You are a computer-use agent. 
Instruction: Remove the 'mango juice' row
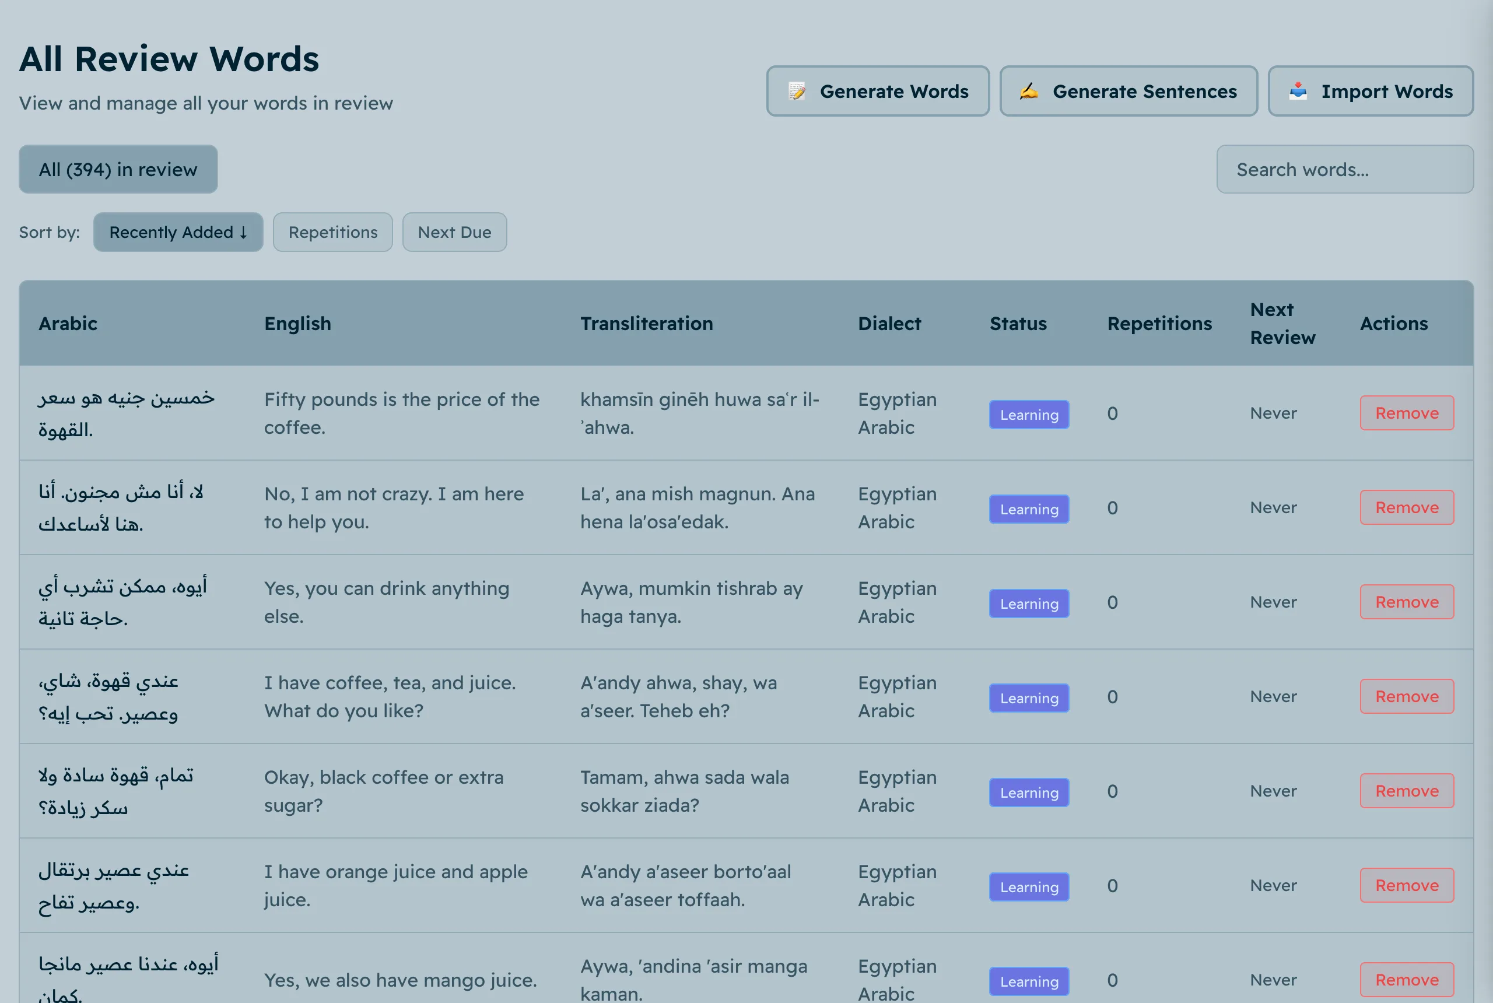click(x=1407, y=979)
